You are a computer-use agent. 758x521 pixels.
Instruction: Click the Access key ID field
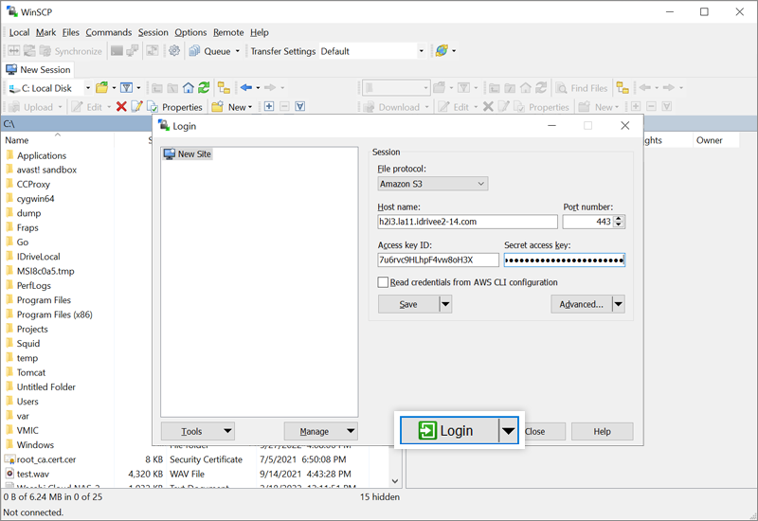point(438,260)
